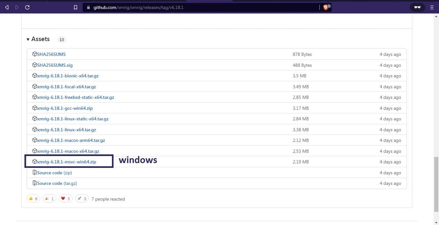Image resolution: width=439 pixels, height=225 pixels.
Task: Bookmark this page with the bookmark icon
Action: (76, 7)
